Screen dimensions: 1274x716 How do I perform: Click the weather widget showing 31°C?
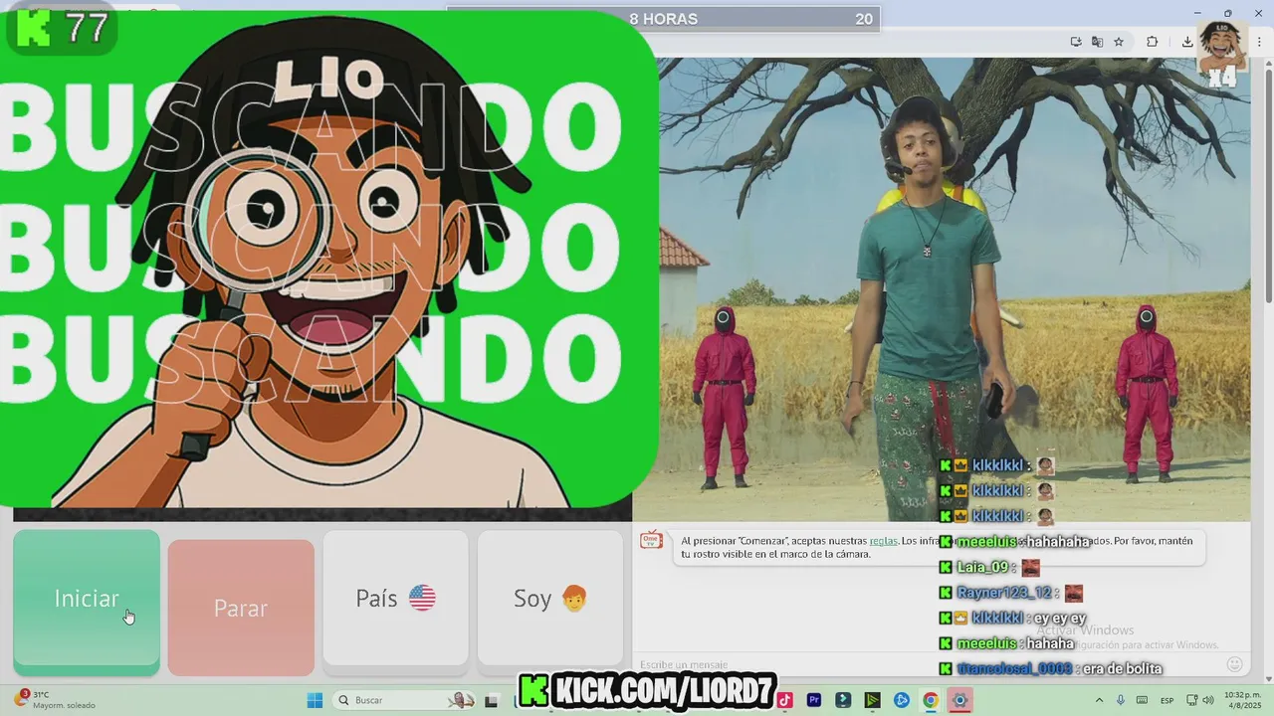tap(55, 700)
